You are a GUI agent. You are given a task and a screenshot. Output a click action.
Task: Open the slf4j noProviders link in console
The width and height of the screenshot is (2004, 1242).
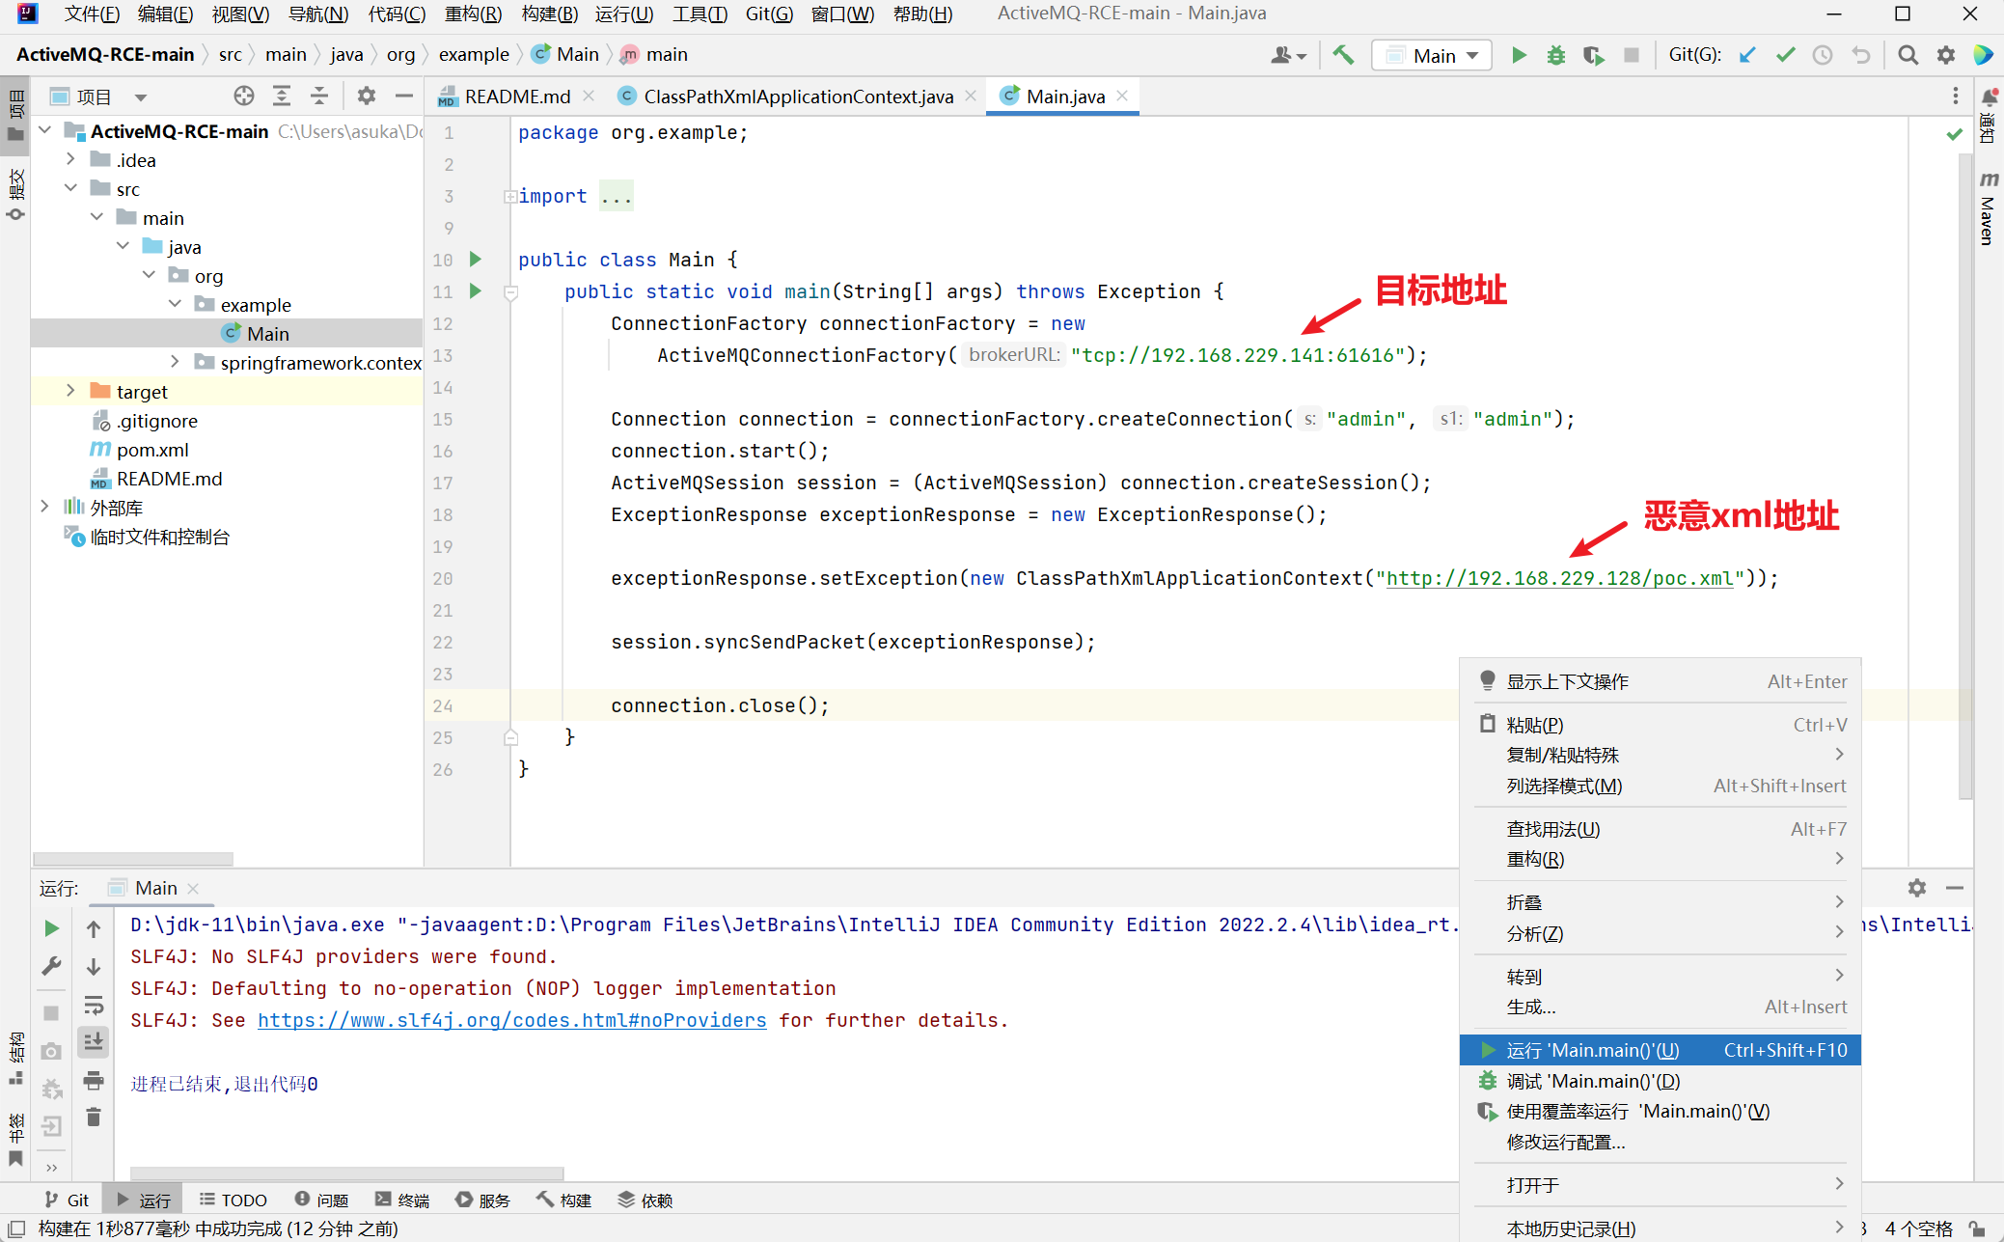pyautogui.click(x=511, y=1020)
